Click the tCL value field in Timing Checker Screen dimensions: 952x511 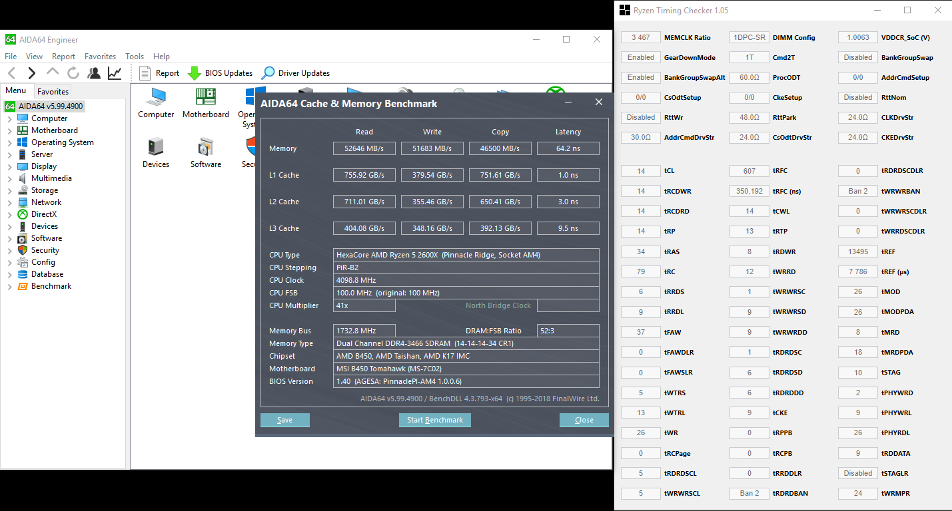click(x=641, y=171)
